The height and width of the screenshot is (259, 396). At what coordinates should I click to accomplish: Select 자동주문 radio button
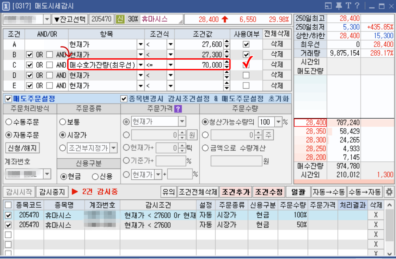point(9,135)
